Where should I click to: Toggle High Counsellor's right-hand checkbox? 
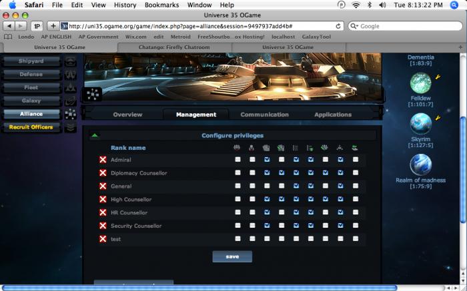click(x=356, y=199)
